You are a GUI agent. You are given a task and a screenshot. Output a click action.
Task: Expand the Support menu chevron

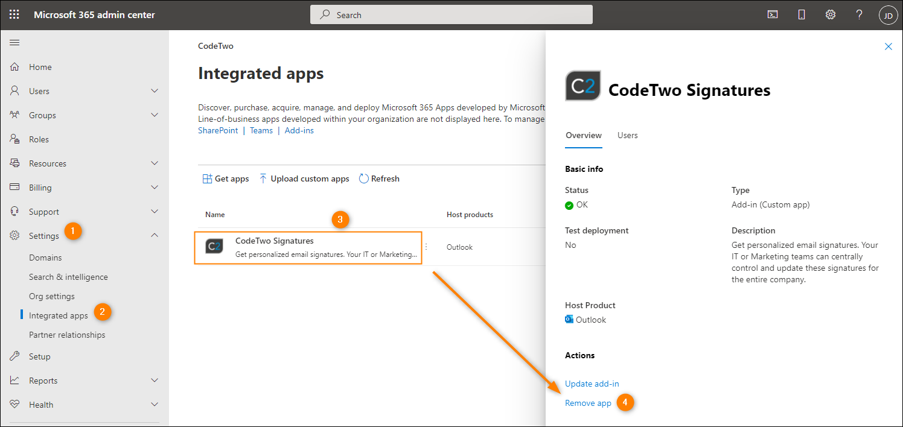coord(155,212)
